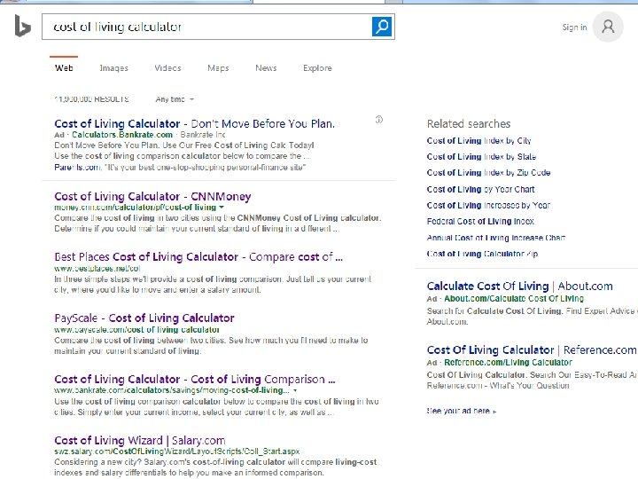Click related search Cost of Living Index by City
Image resolution: width=638 pixels, height=479 pixels.
478,140
